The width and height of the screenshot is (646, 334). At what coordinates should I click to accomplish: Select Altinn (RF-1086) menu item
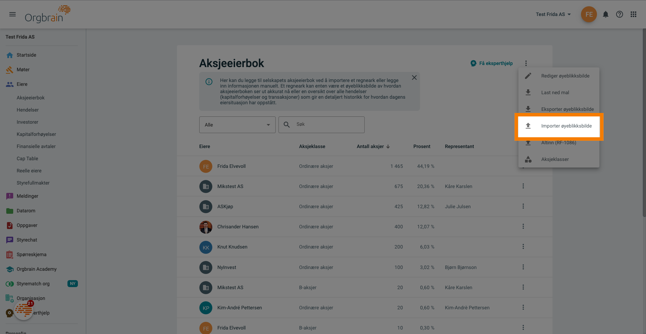pos(559,142)
